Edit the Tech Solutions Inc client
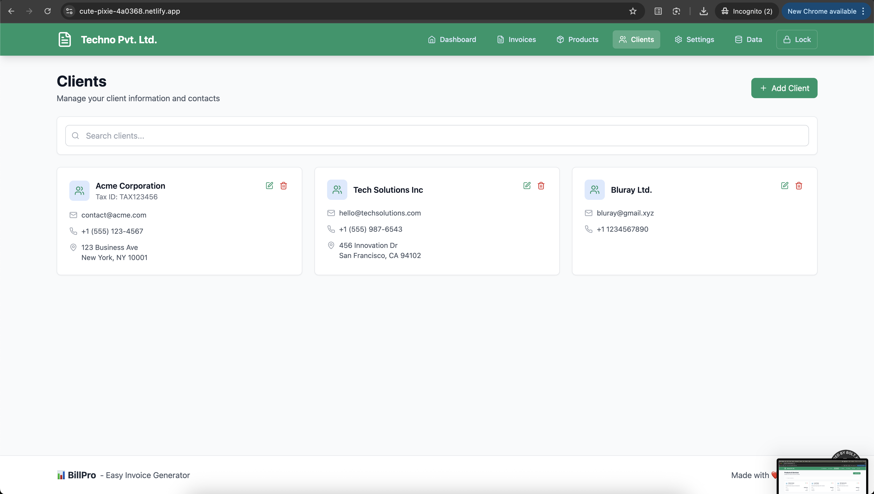Viewport: 874px width, 494px height. coord(527,186)
